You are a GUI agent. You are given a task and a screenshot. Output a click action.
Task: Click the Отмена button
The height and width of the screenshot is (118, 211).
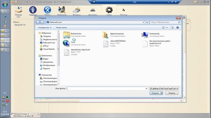pos(172,93)
